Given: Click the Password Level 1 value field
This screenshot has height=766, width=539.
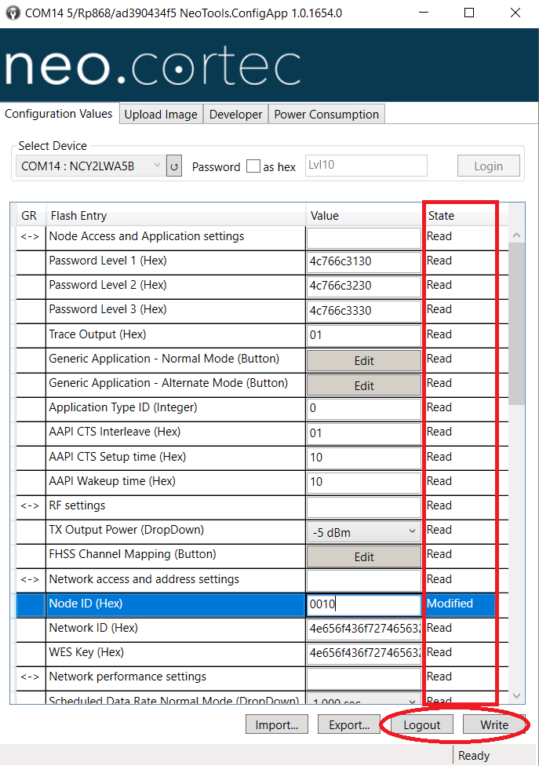Looking at the screenshot, I should pos(364,261).
